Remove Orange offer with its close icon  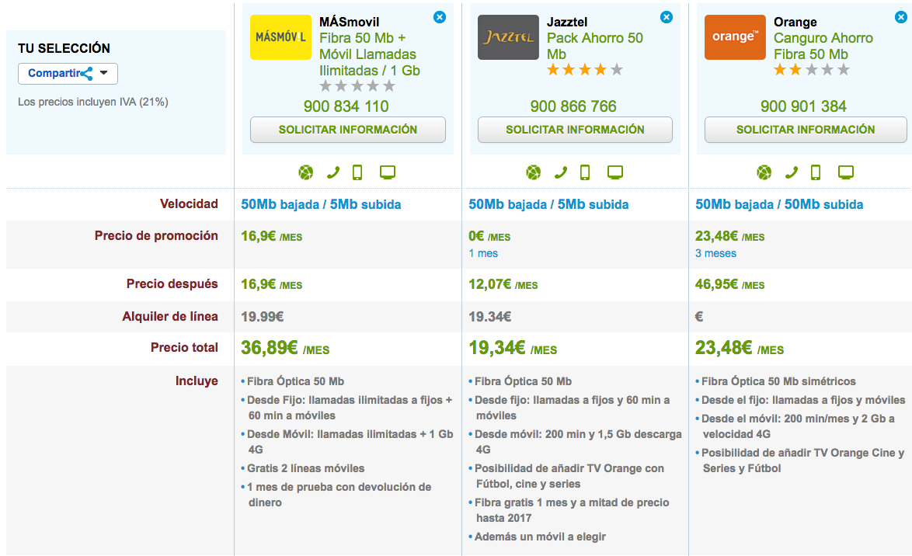click(901, 17)
